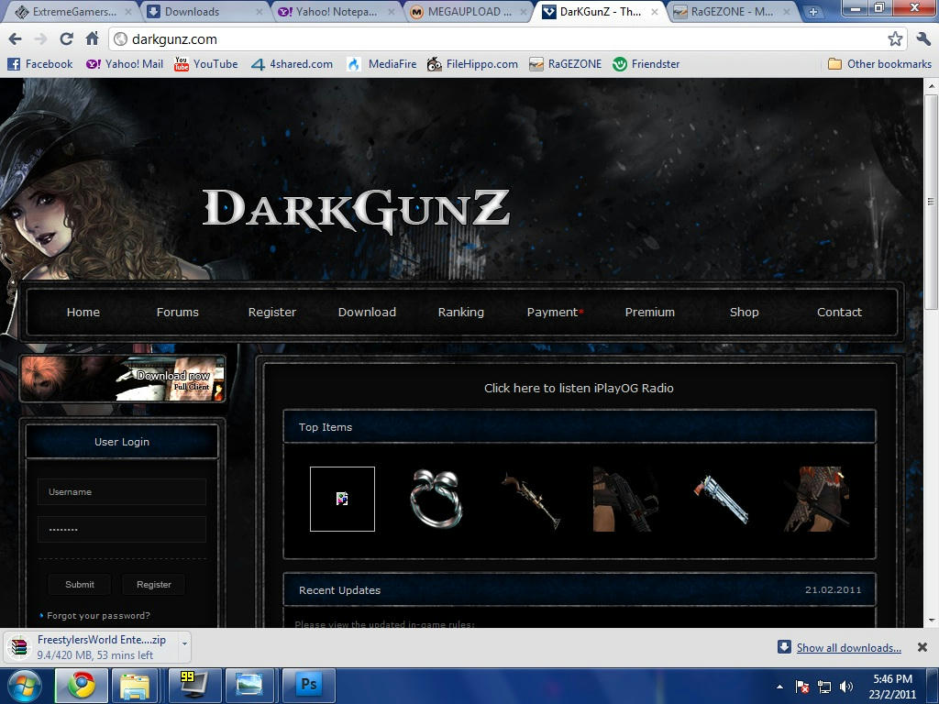Open the YouTube bookmark
The image size is (939, 704).
click(x=205, y=64)
